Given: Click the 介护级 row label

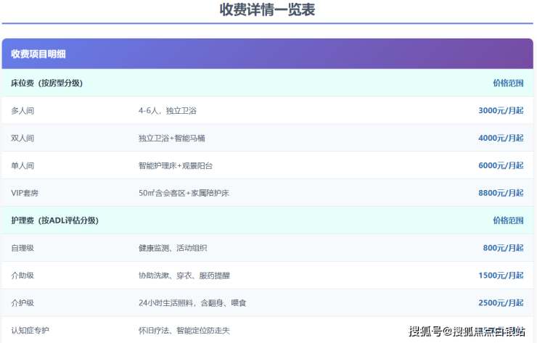Looking at the screenshot, I should (x=22, y=303).
